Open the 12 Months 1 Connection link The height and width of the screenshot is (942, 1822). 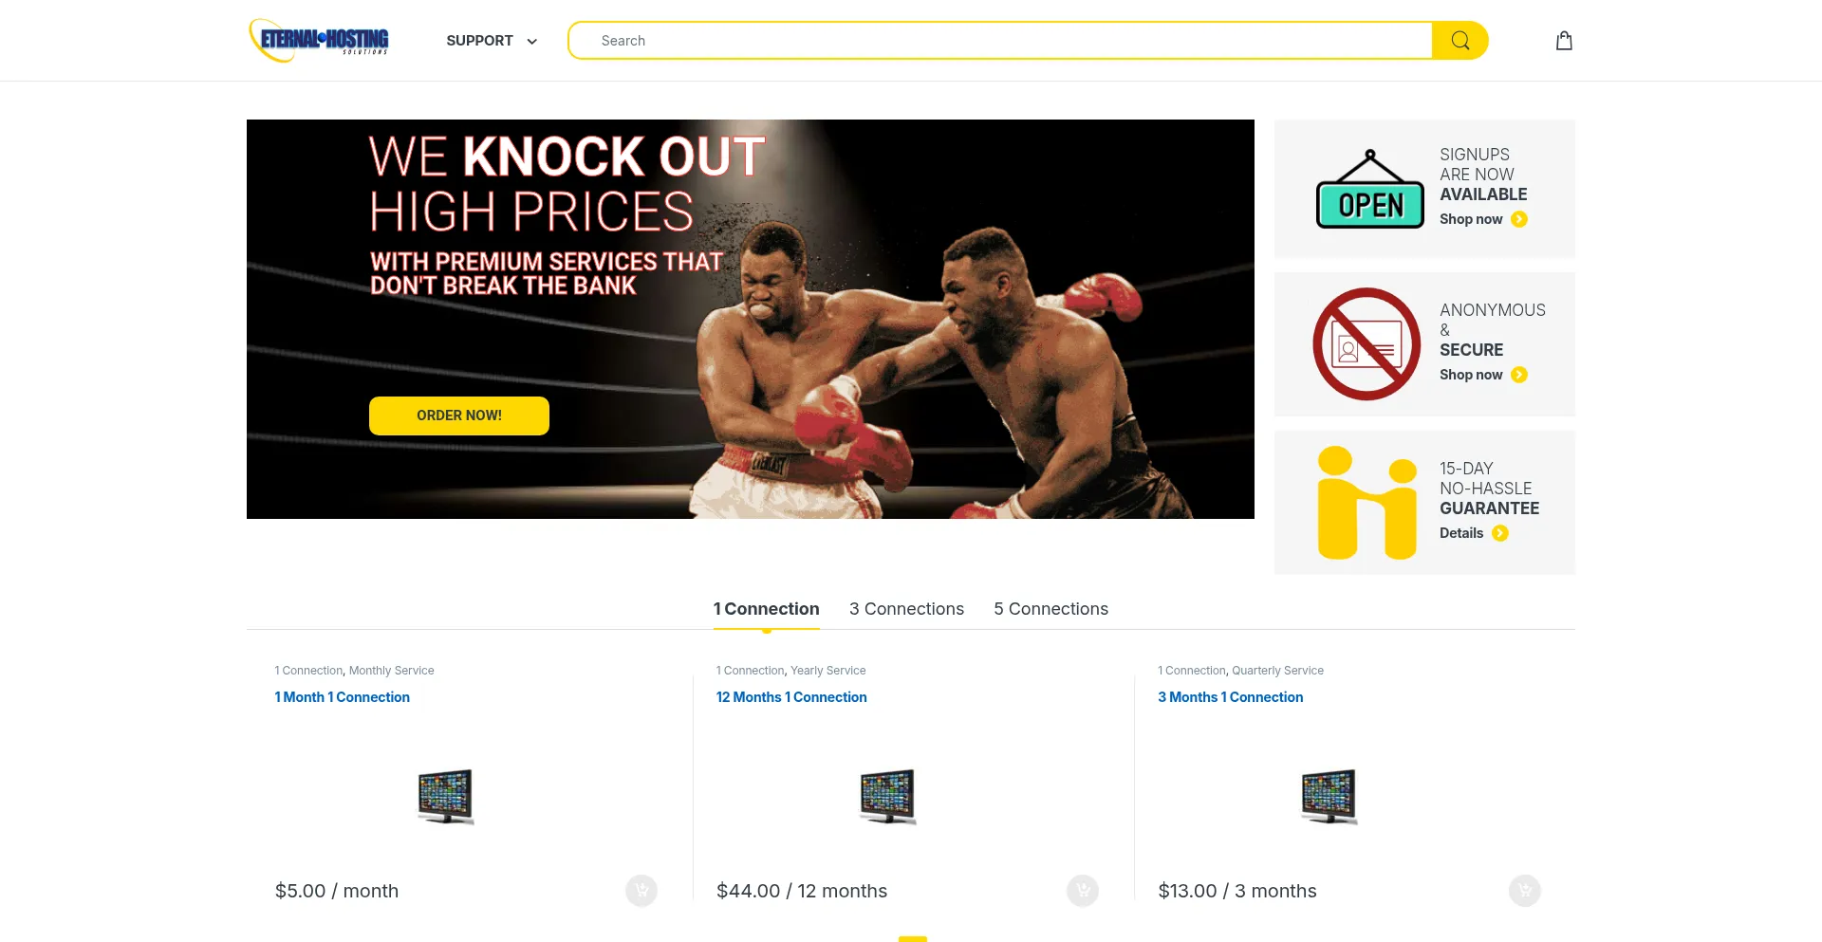click(x=791, y=697)
